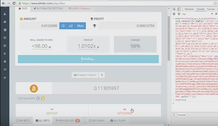Screen dimensions: 218x126
Task: Click the page vertical scrollbar thumb
Action: click(x=169, y=38)
